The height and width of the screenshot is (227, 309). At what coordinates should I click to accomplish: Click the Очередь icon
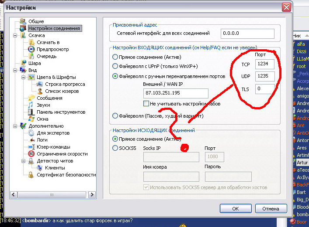pos(31,56)
